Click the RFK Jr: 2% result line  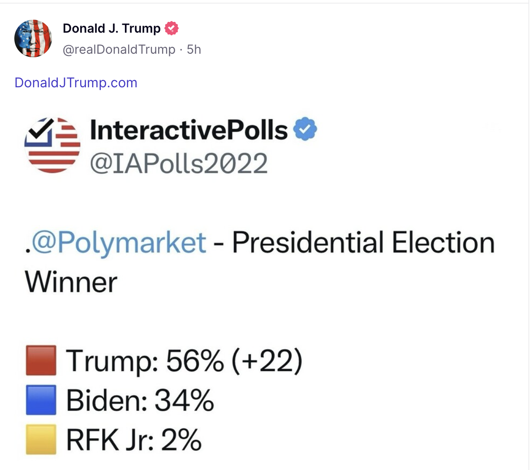tap(133, 440)
